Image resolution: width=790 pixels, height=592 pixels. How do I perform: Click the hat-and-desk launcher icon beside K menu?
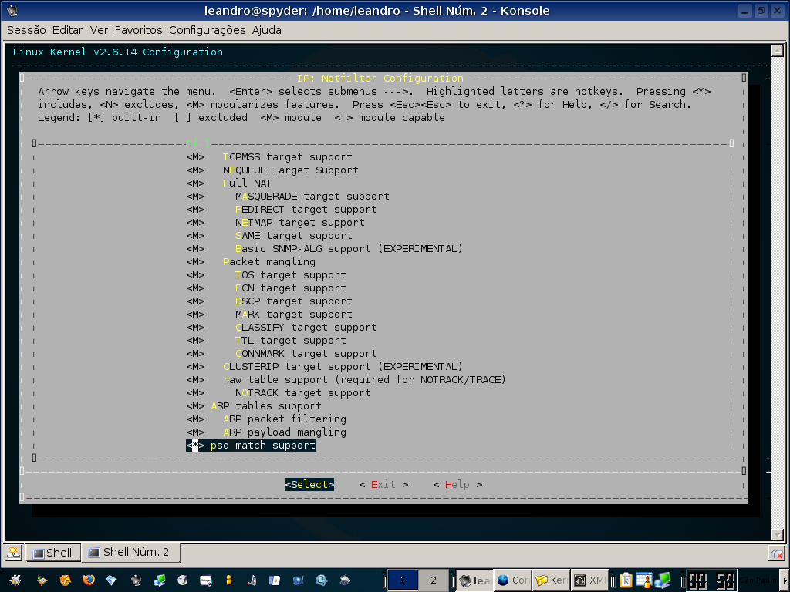click(42, 580)
